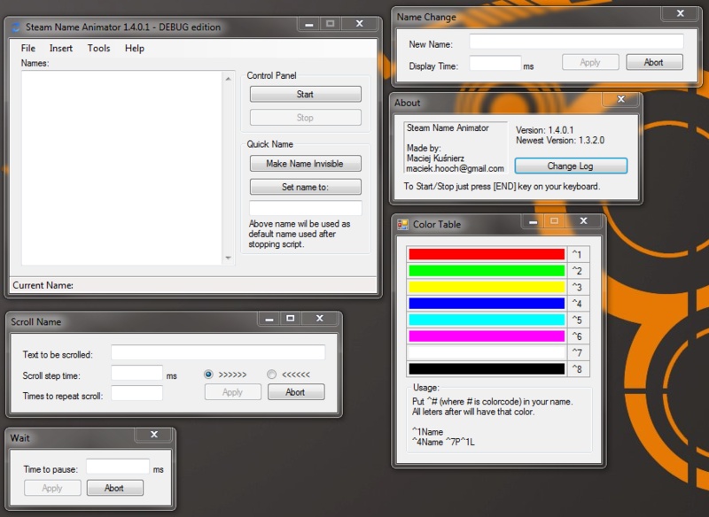Close the Scroll Name window
This screenshot has height=517, width=709.
click(x=320, y=319)
